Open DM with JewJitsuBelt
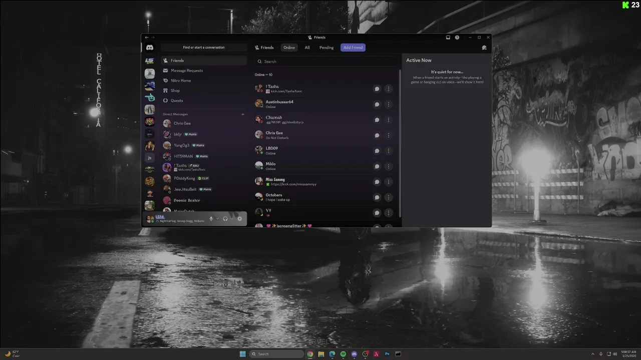 tap(204, 189)
